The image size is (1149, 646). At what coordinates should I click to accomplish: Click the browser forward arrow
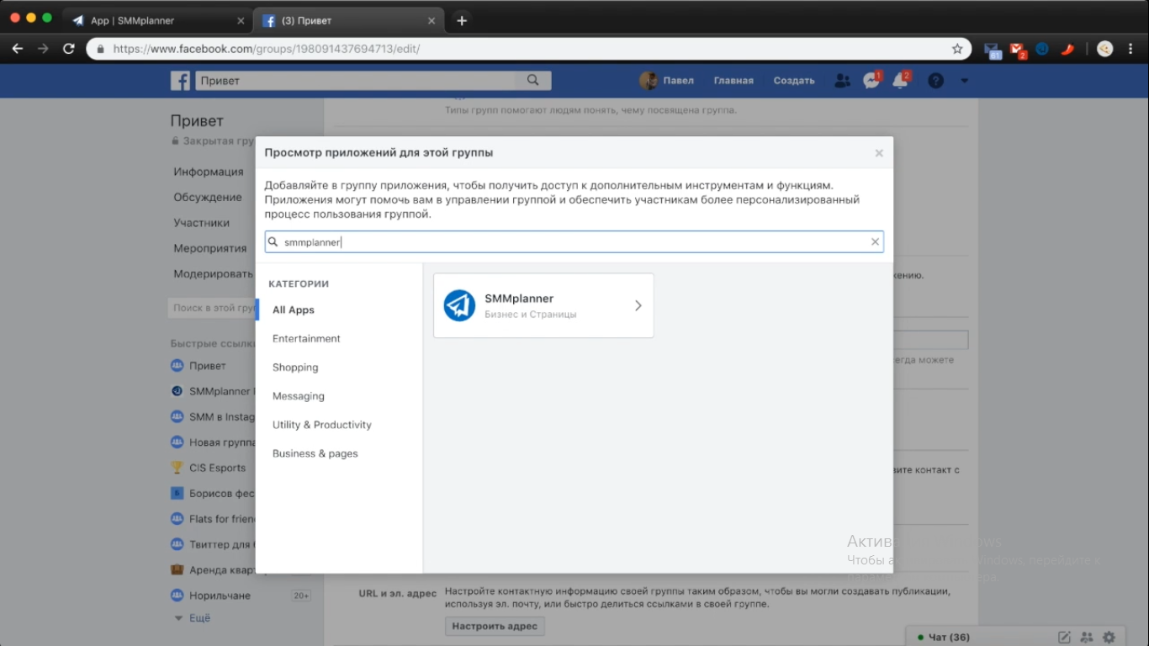pyautogui.click(x=43, y=49)
